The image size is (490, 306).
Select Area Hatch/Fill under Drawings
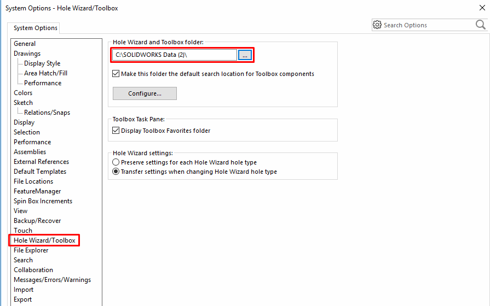click(45, 73)
